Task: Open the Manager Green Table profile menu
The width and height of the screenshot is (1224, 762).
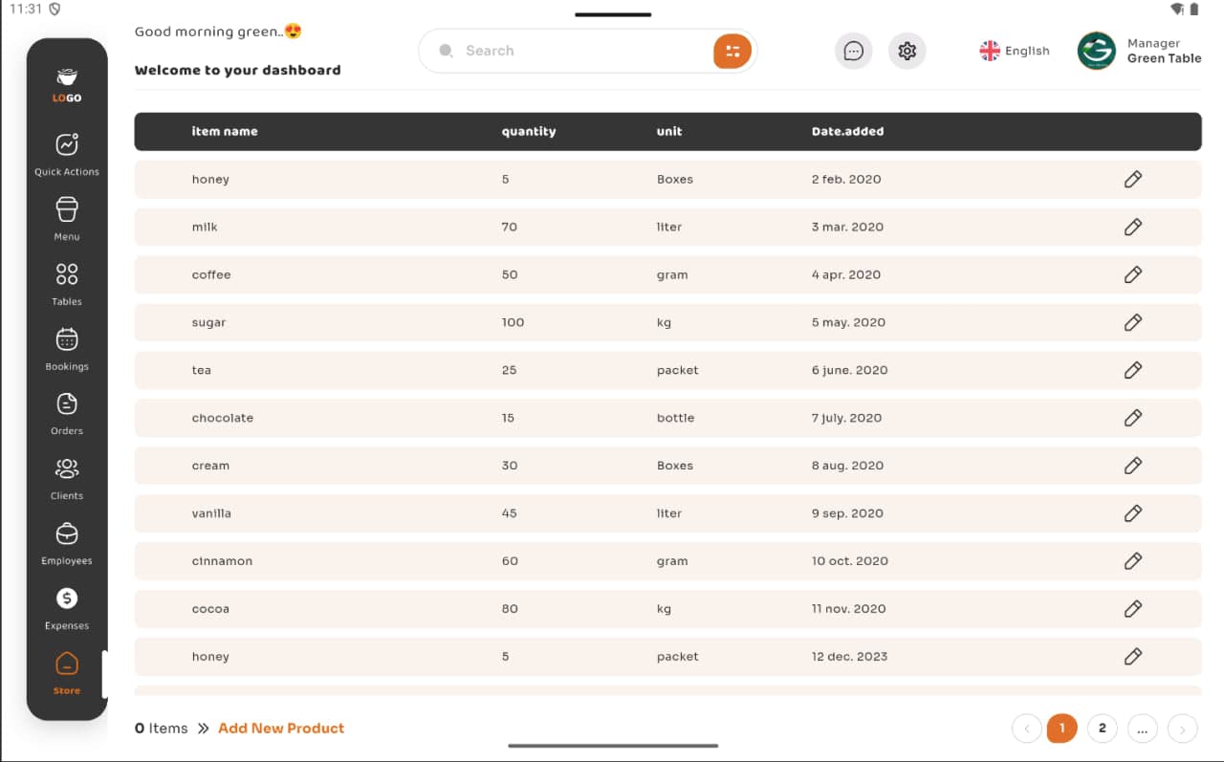Action: (1140, 51)
